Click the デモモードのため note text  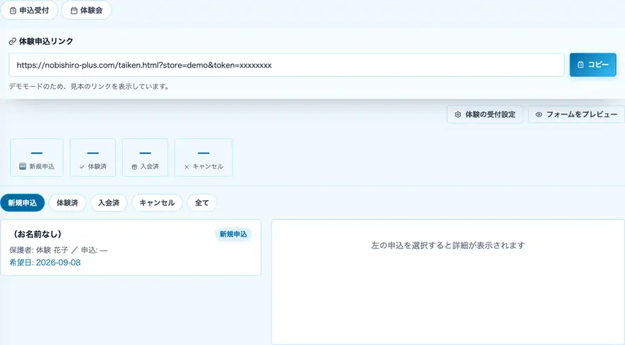89,87
